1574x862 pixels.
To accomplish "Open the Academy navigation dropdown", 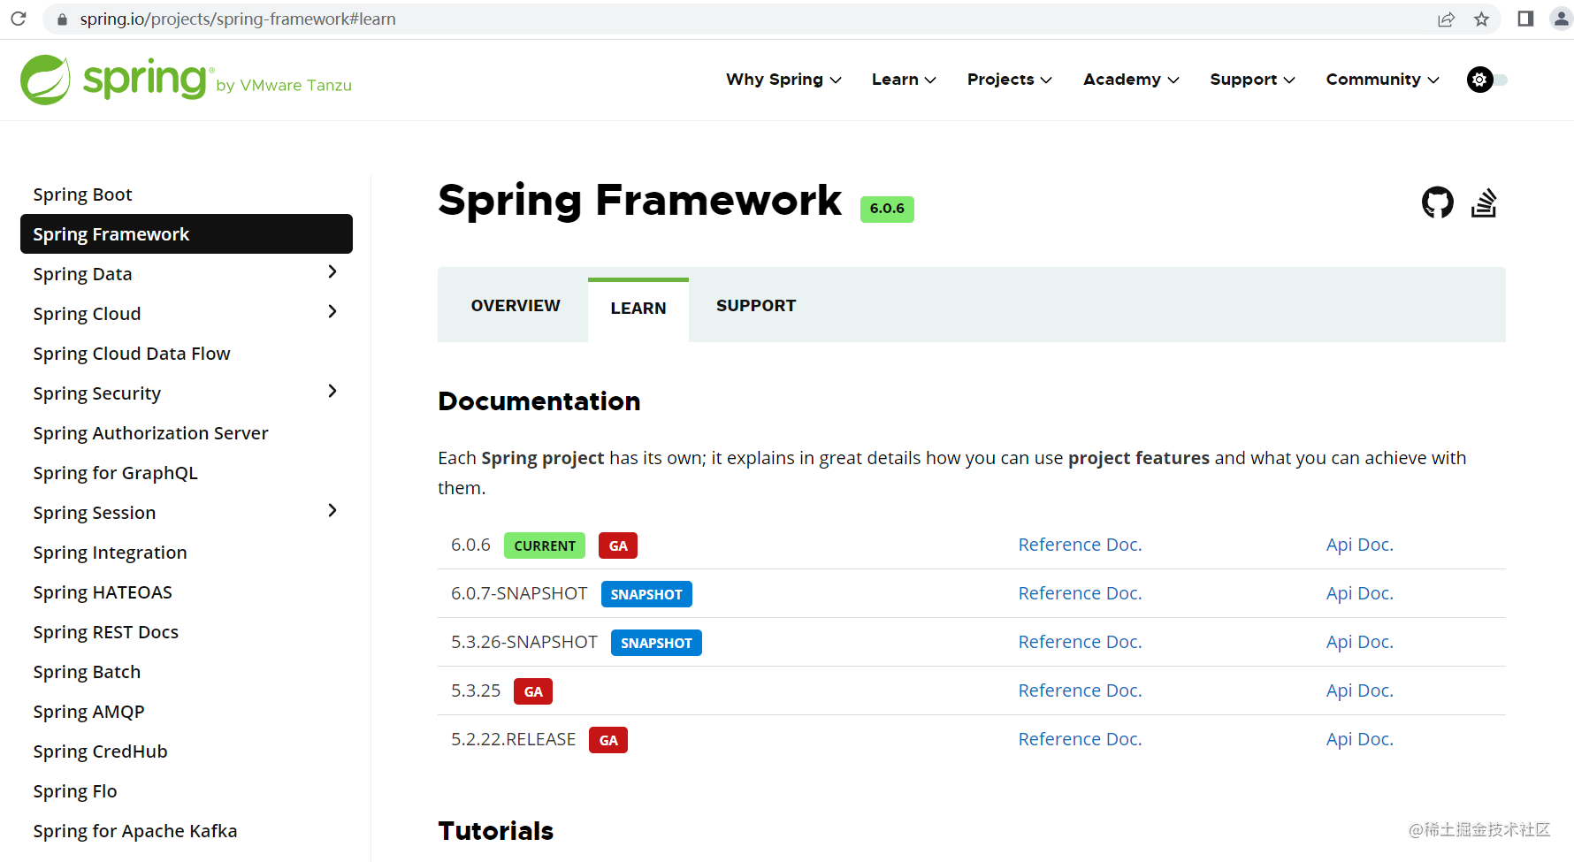I will (x=1131, y=80).
